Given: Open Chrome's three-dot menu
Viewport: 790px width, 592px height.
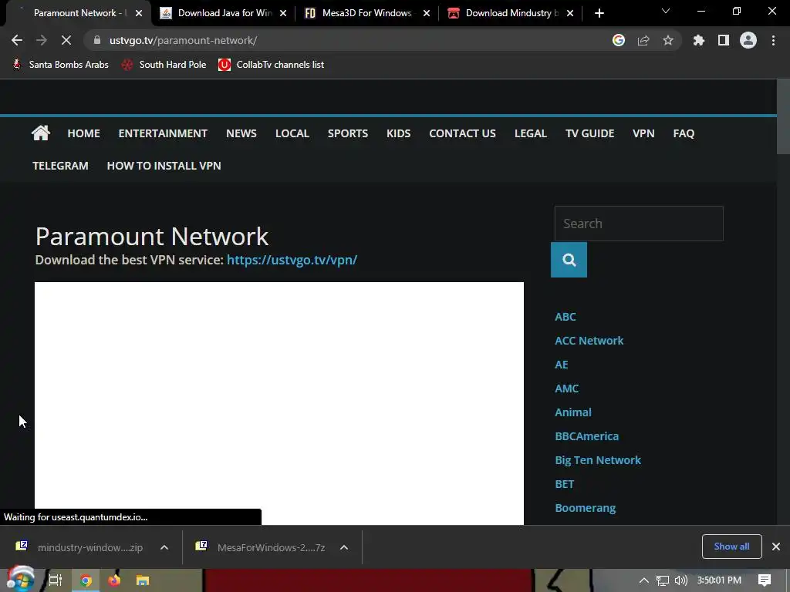Looking at the screenshot, I should click(773, 40).
